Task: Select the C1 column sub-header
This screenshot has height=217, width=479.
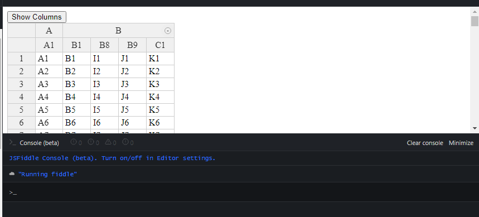Action: (x=160, y=45)
